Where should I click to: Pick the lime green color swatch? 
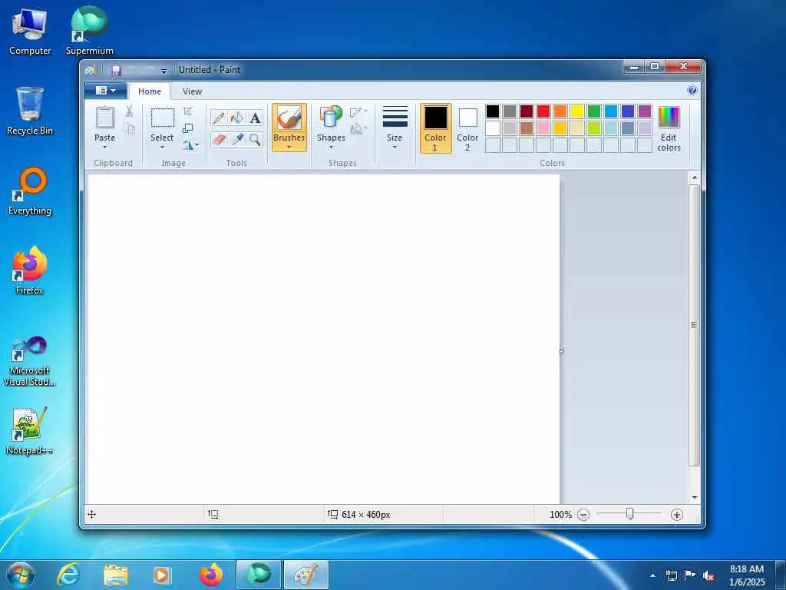pos(594,128)
